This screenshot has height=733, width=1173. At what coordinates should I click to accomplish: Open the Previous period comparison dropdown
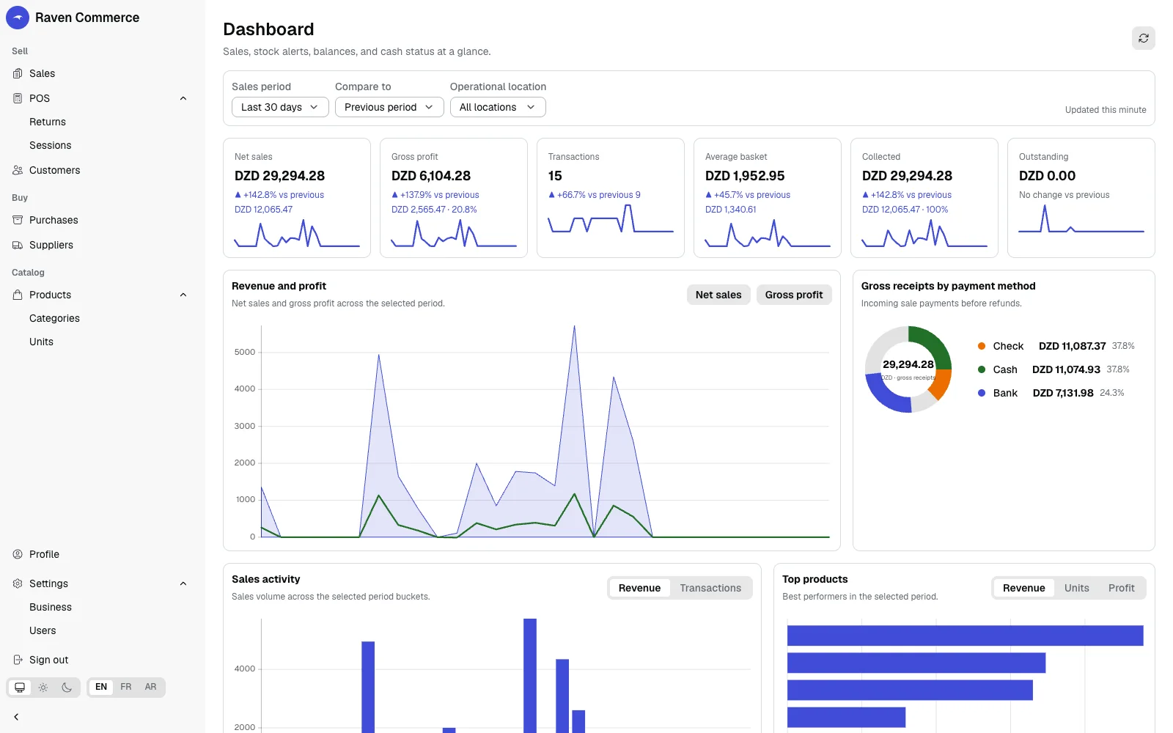[x=389, y=107]
